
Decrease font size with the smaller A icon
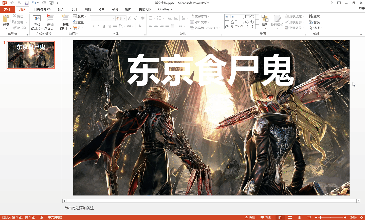(x=135, y=18)
